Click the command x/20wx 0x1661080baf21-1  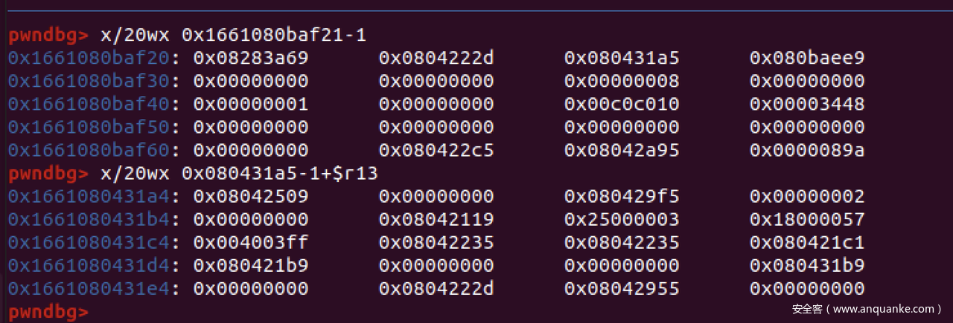point(232,35)
